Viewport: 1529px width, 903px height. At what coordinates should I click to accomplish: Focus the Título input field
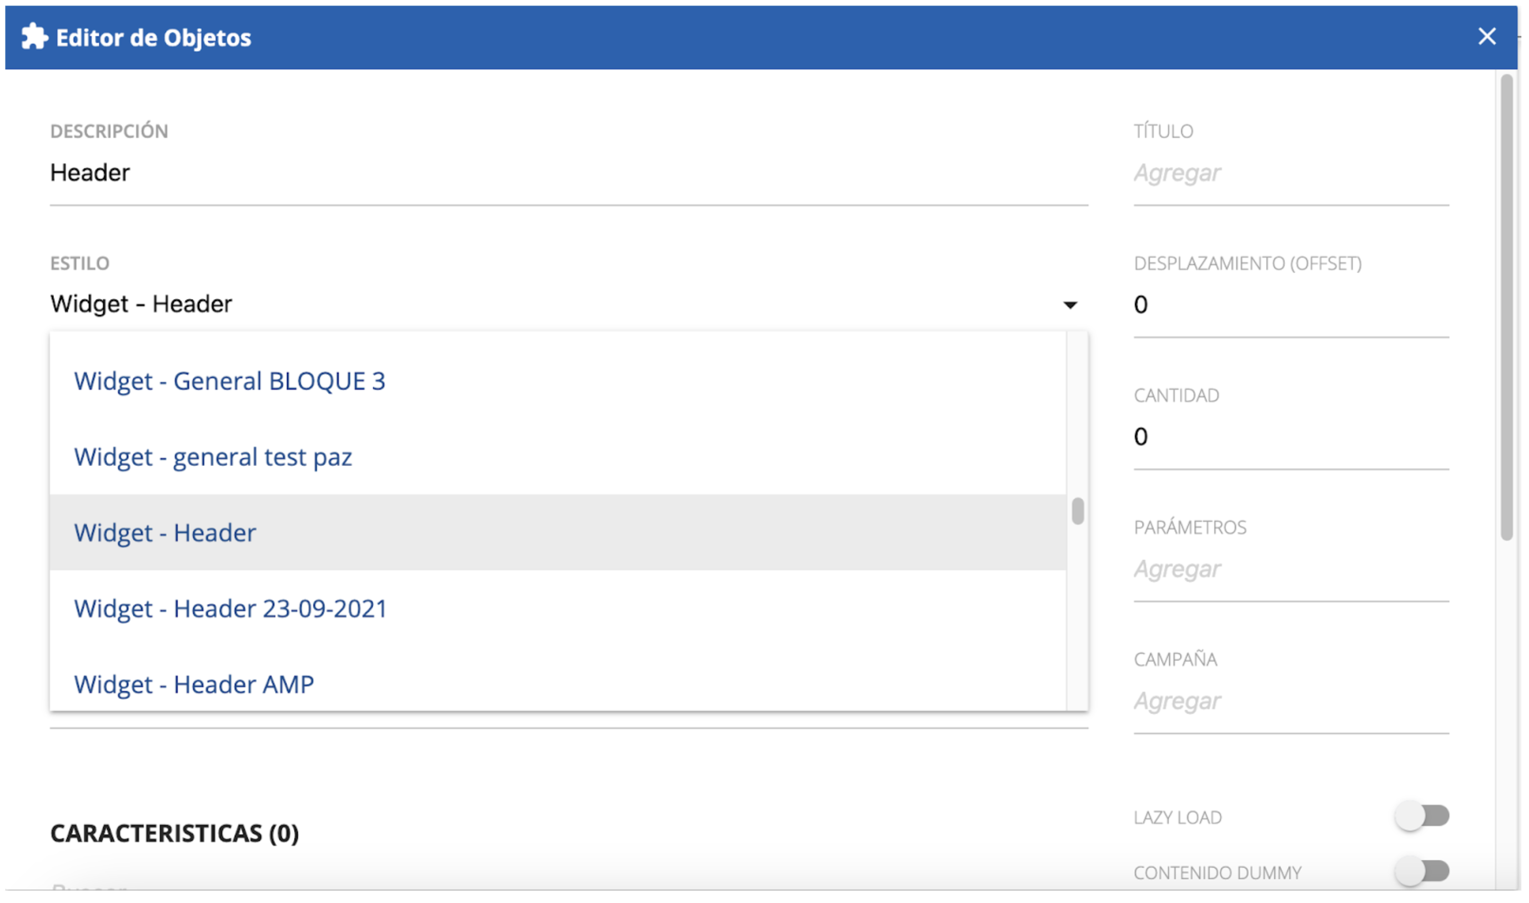click(1291, 174)
